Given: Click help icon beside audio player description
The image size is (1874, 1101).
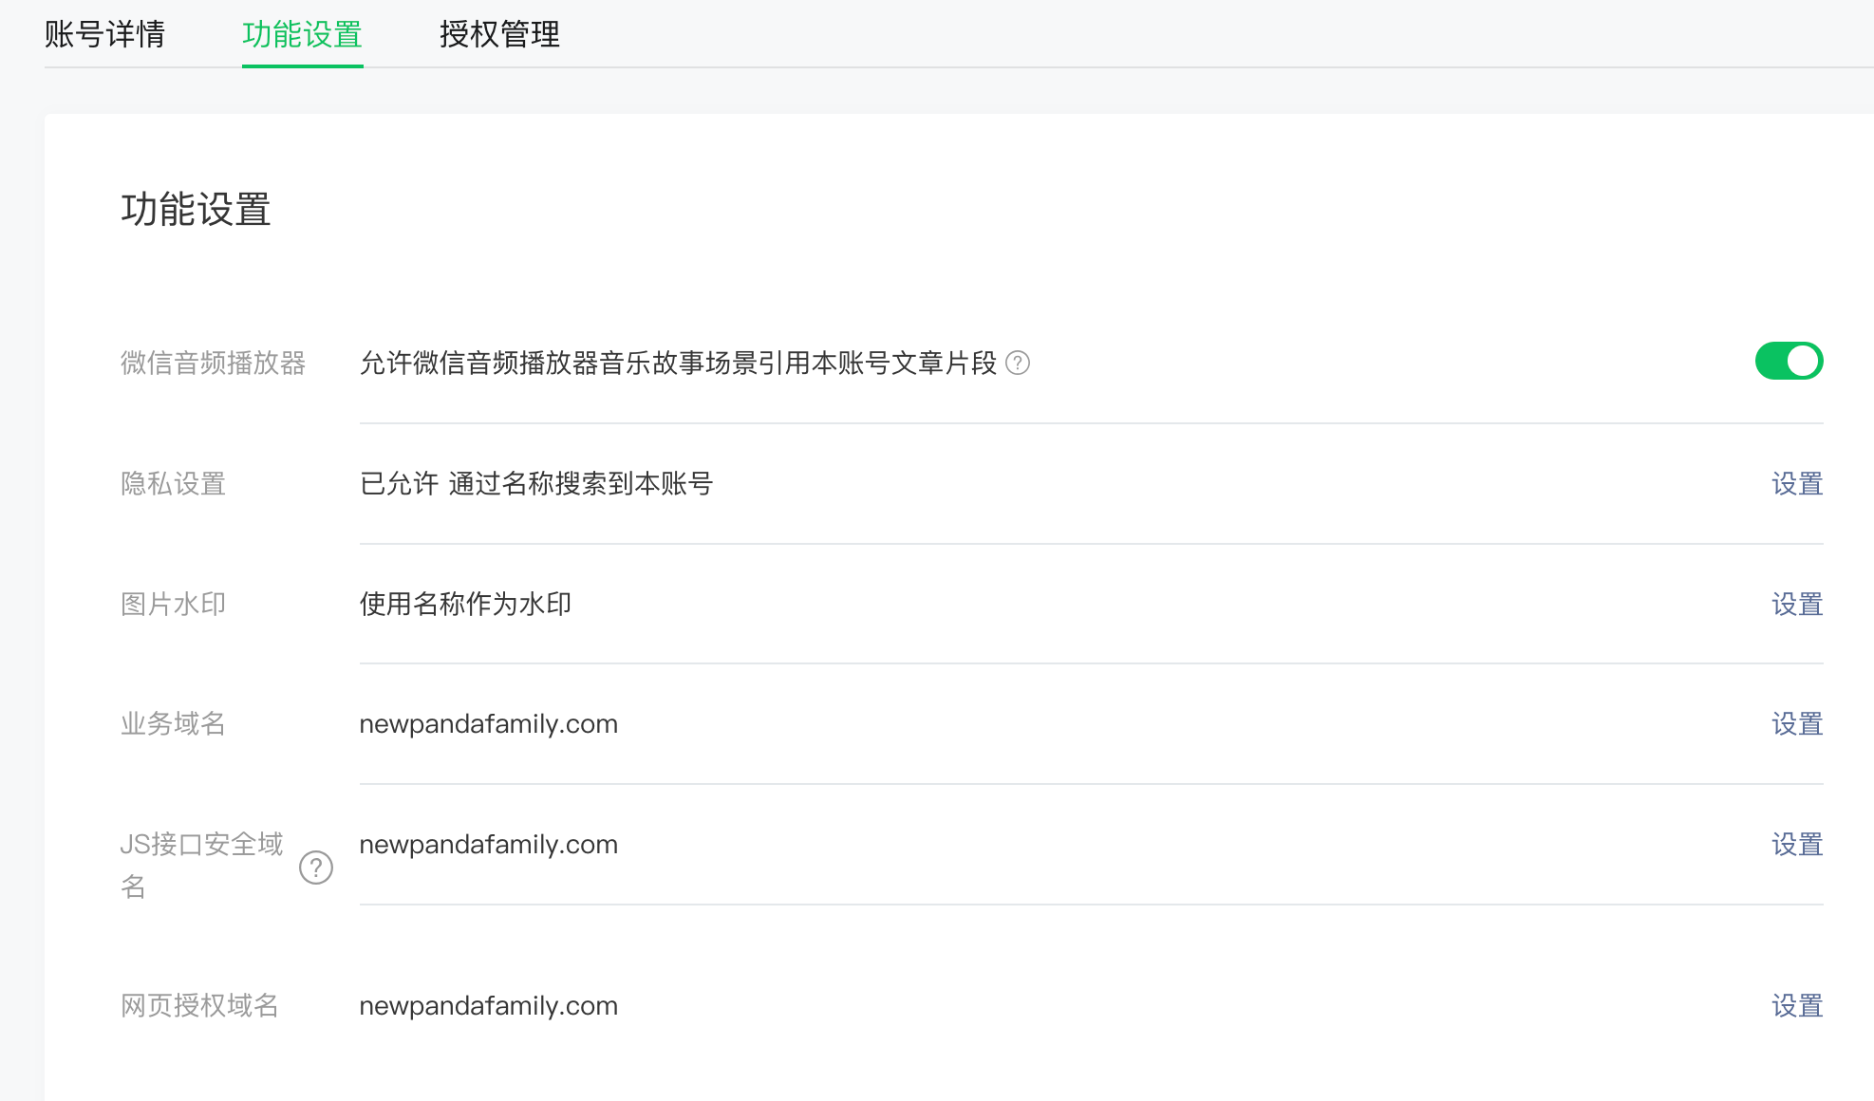Looking at the screenshot, I should (1018, 364).
